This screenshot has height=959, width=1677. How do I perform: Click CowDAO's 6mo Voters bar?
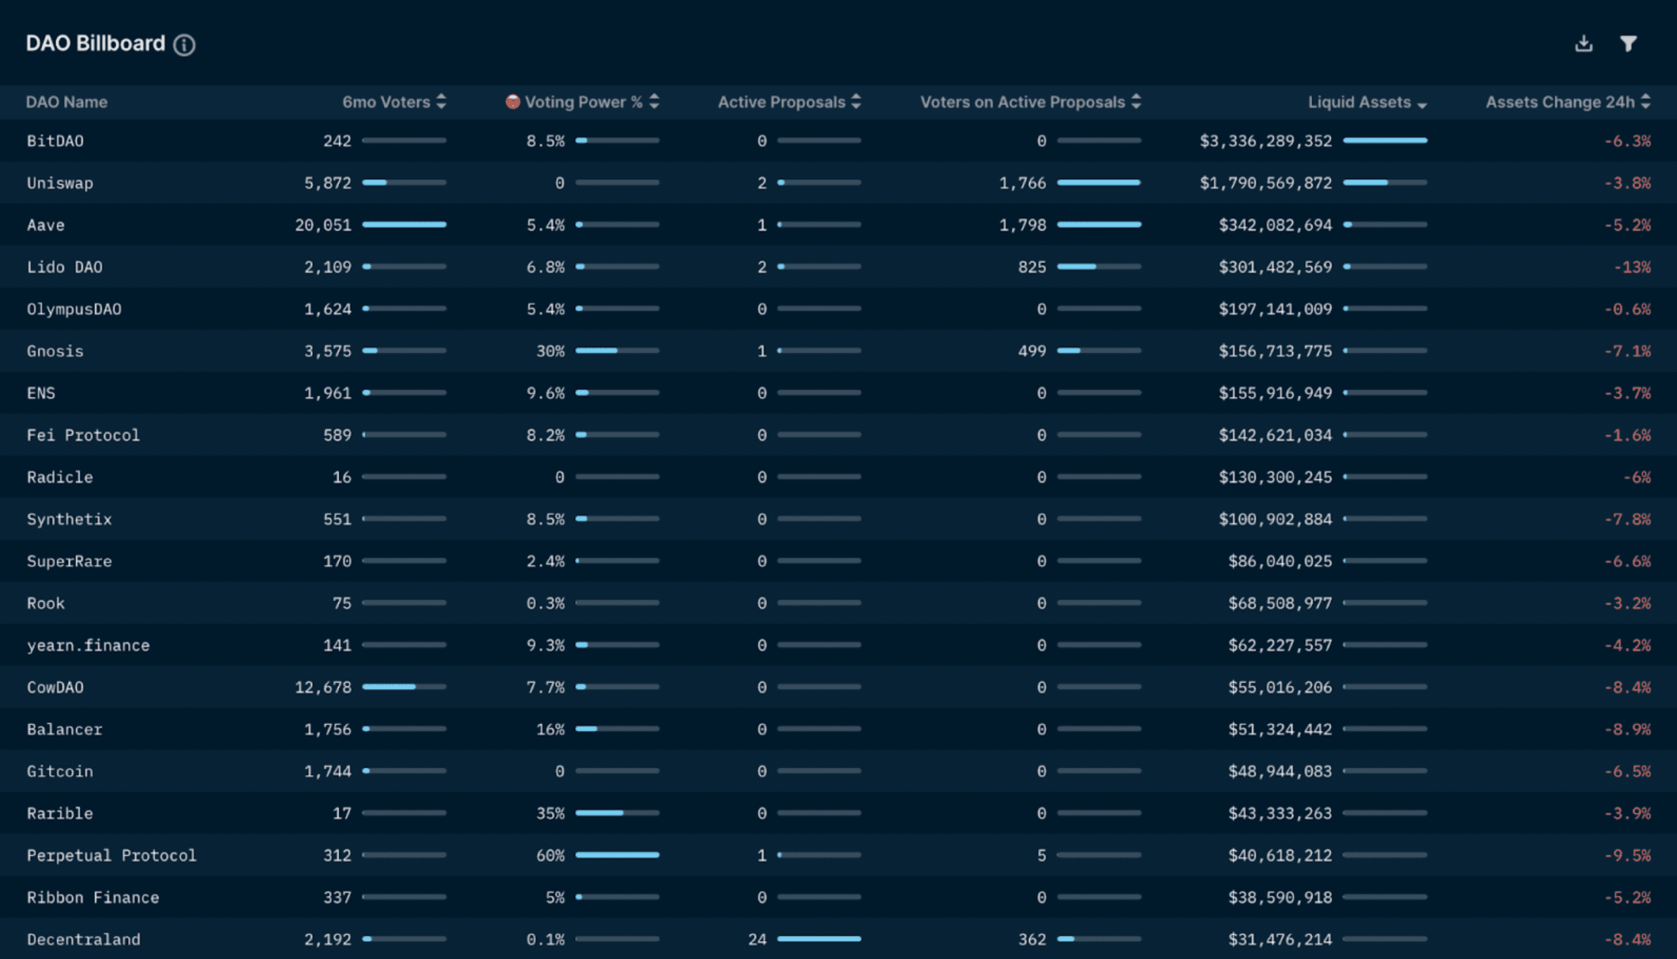point(404,687)
